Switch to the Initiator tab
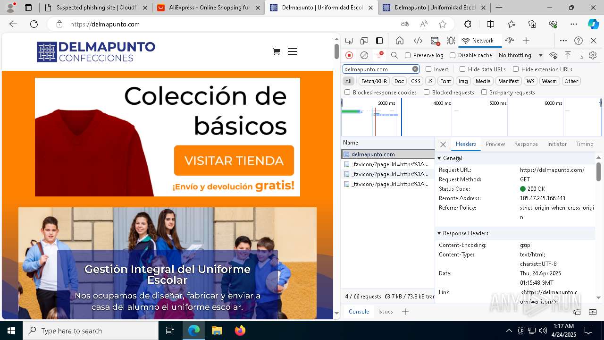This screenshot has height=340, width=604. click(557, 144)
